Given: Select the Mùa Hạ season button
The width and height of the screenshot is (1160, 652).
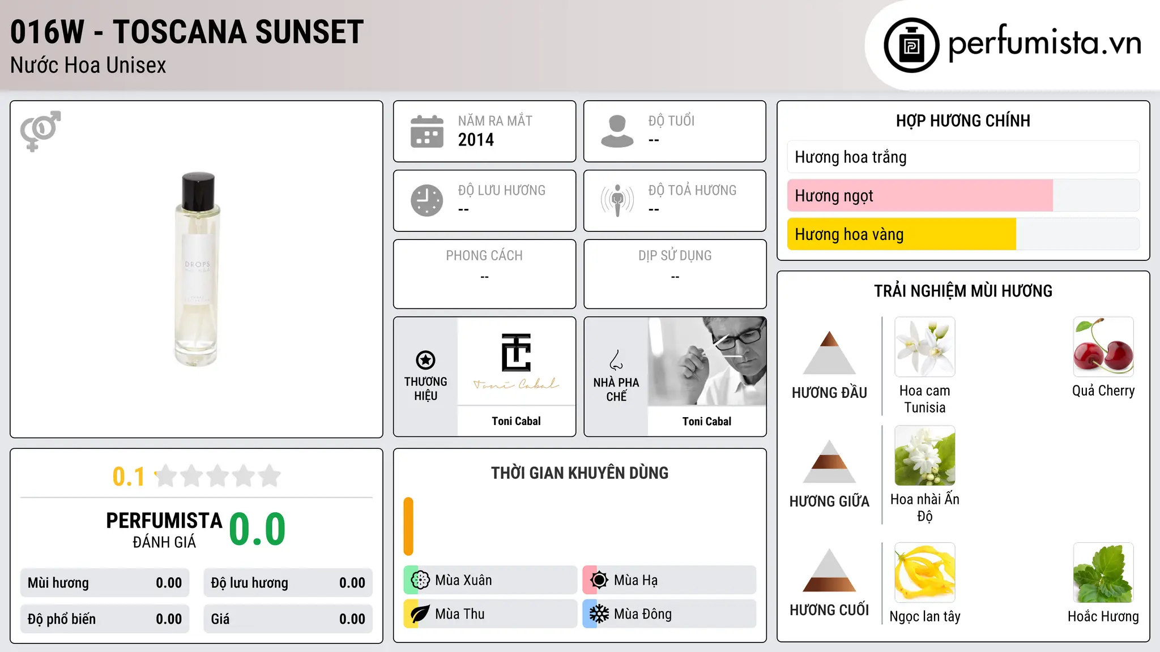Looking at the screenshot, I should point(669,580).
